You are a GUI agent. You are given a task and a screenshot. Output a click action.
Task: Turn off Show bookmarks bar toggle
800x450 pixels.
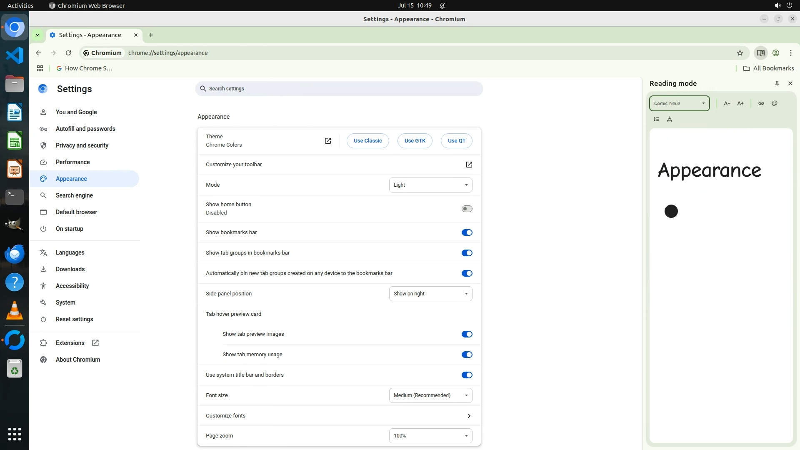[467, 232]
